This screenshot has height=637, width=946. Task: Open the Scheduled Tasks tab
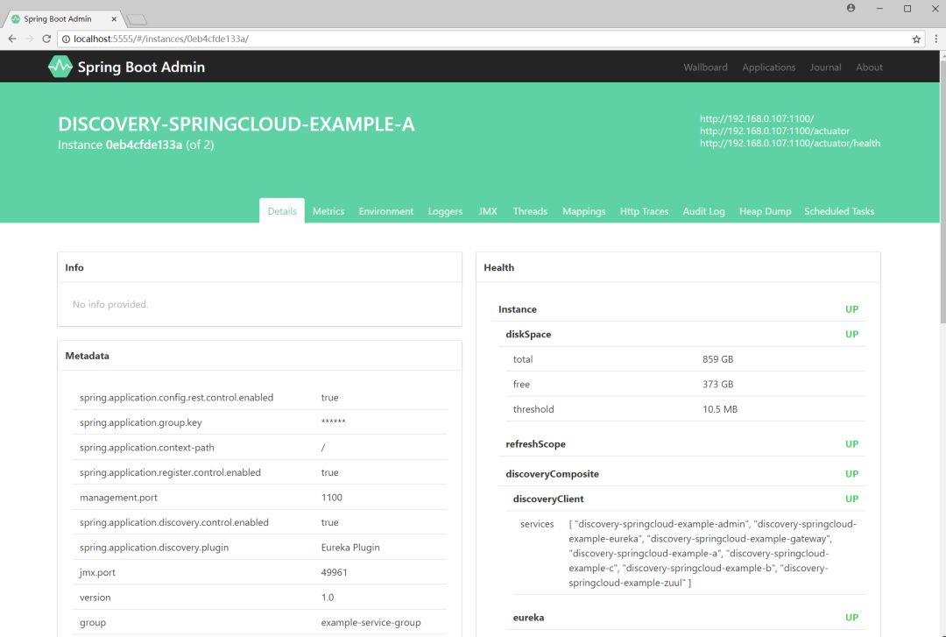[x=838, y=210]
